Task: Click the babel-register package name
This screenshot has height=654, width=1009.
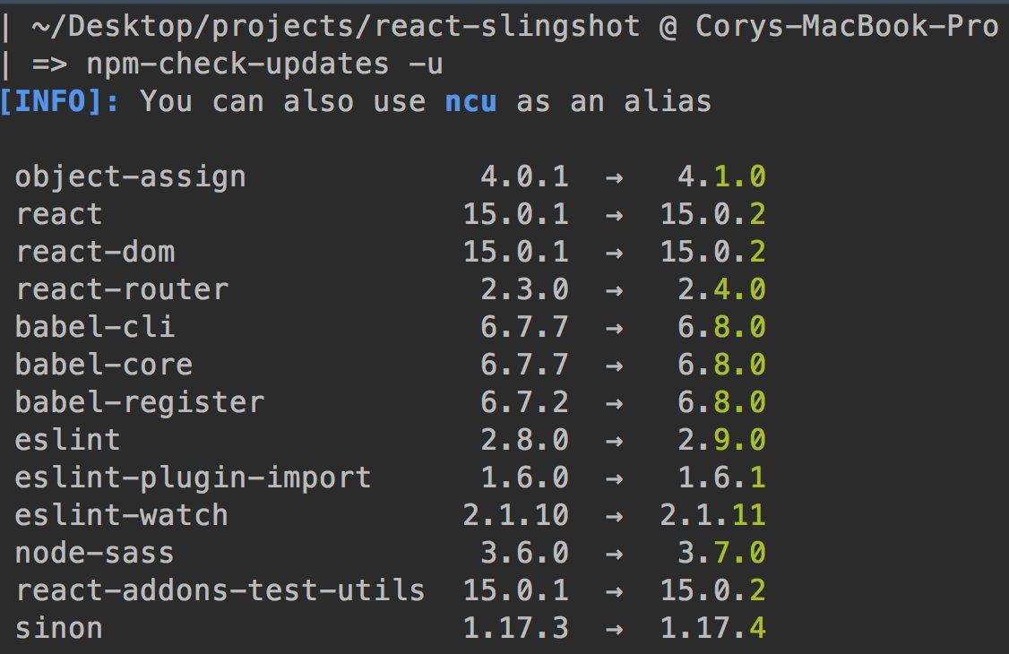Action: coord(139,402)
